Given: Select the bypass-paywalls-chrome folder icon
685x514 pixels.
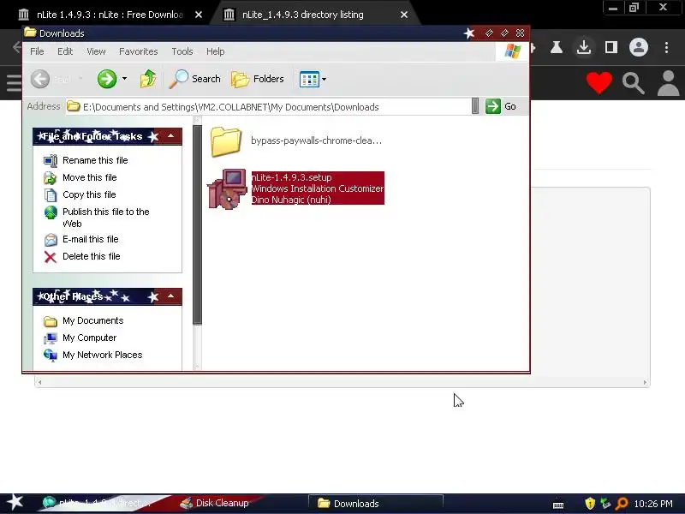Looking at the screenshot, I should tap(226, 141).
